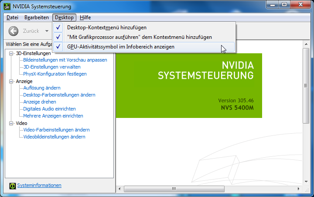Maximize the NVIDIA Systemsteuerung window

[x=284, y=5]
